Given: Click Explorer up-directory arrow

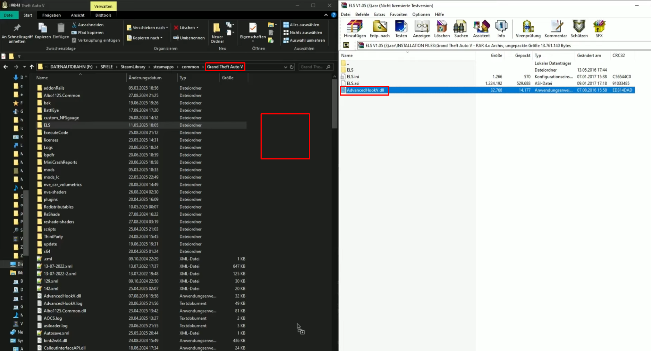Looking at the screenshot, I should 32,67.
